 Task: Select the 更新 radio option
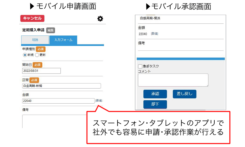coord(37,55)
